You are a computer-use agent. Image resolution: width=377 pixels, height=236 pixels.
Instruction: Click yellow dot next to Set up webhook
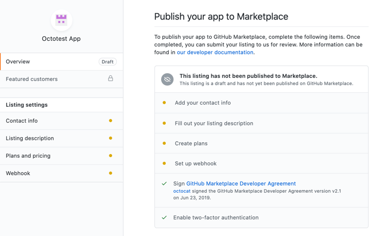164,163
